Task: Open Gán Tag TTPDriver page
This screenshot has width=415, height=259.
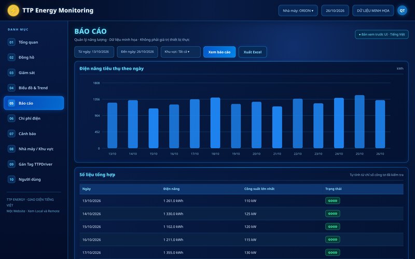Action: tap(34, 164)
